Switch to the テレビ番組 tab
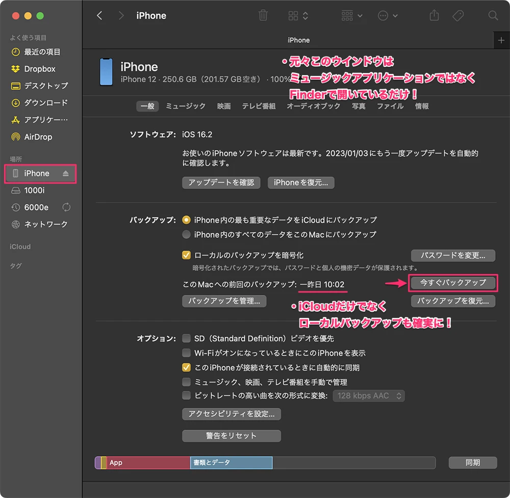510x498 pixels. (x=259, y=106)
